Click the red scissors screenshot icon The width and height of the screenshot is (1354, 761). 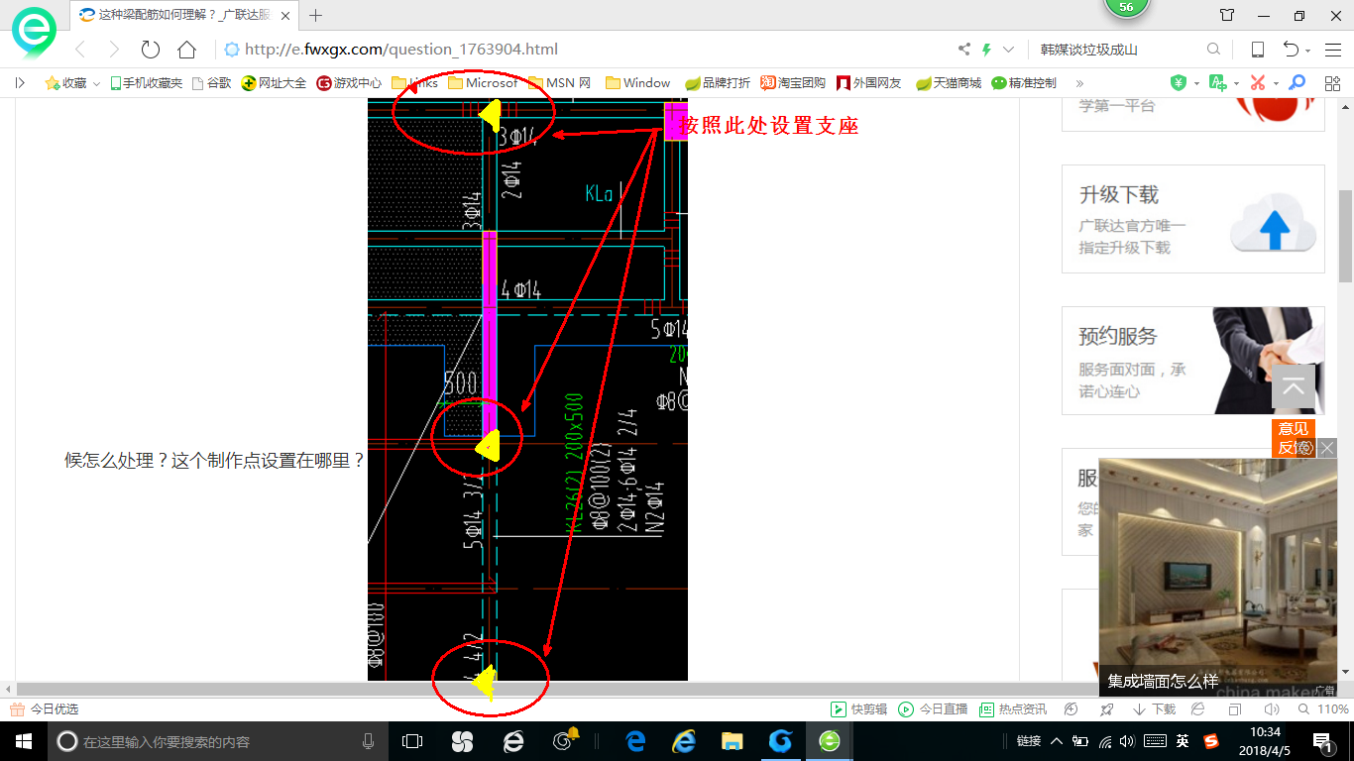(1258, 83)
